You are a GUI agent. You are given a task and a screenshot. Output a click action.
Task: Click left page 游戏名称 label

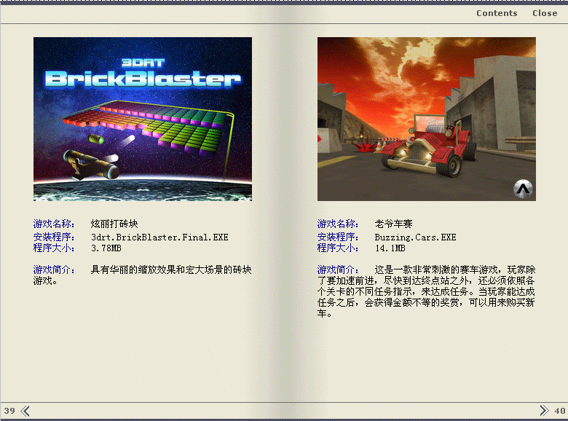54,224
